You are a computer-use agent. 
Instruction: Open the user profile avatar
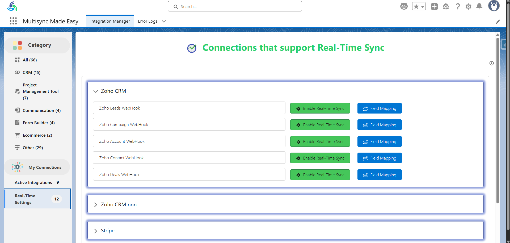[x=494, y=6]
